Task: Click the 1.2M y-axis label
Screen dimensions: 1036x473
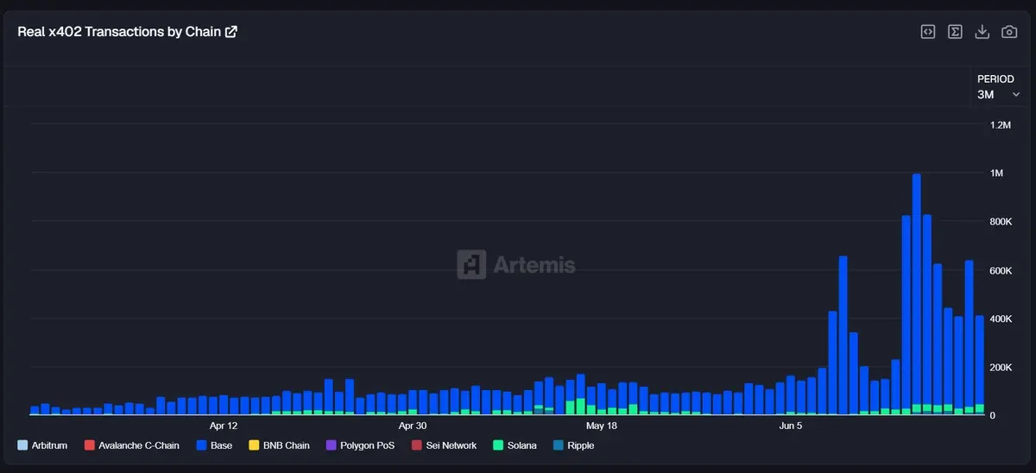Action: 1000,125
